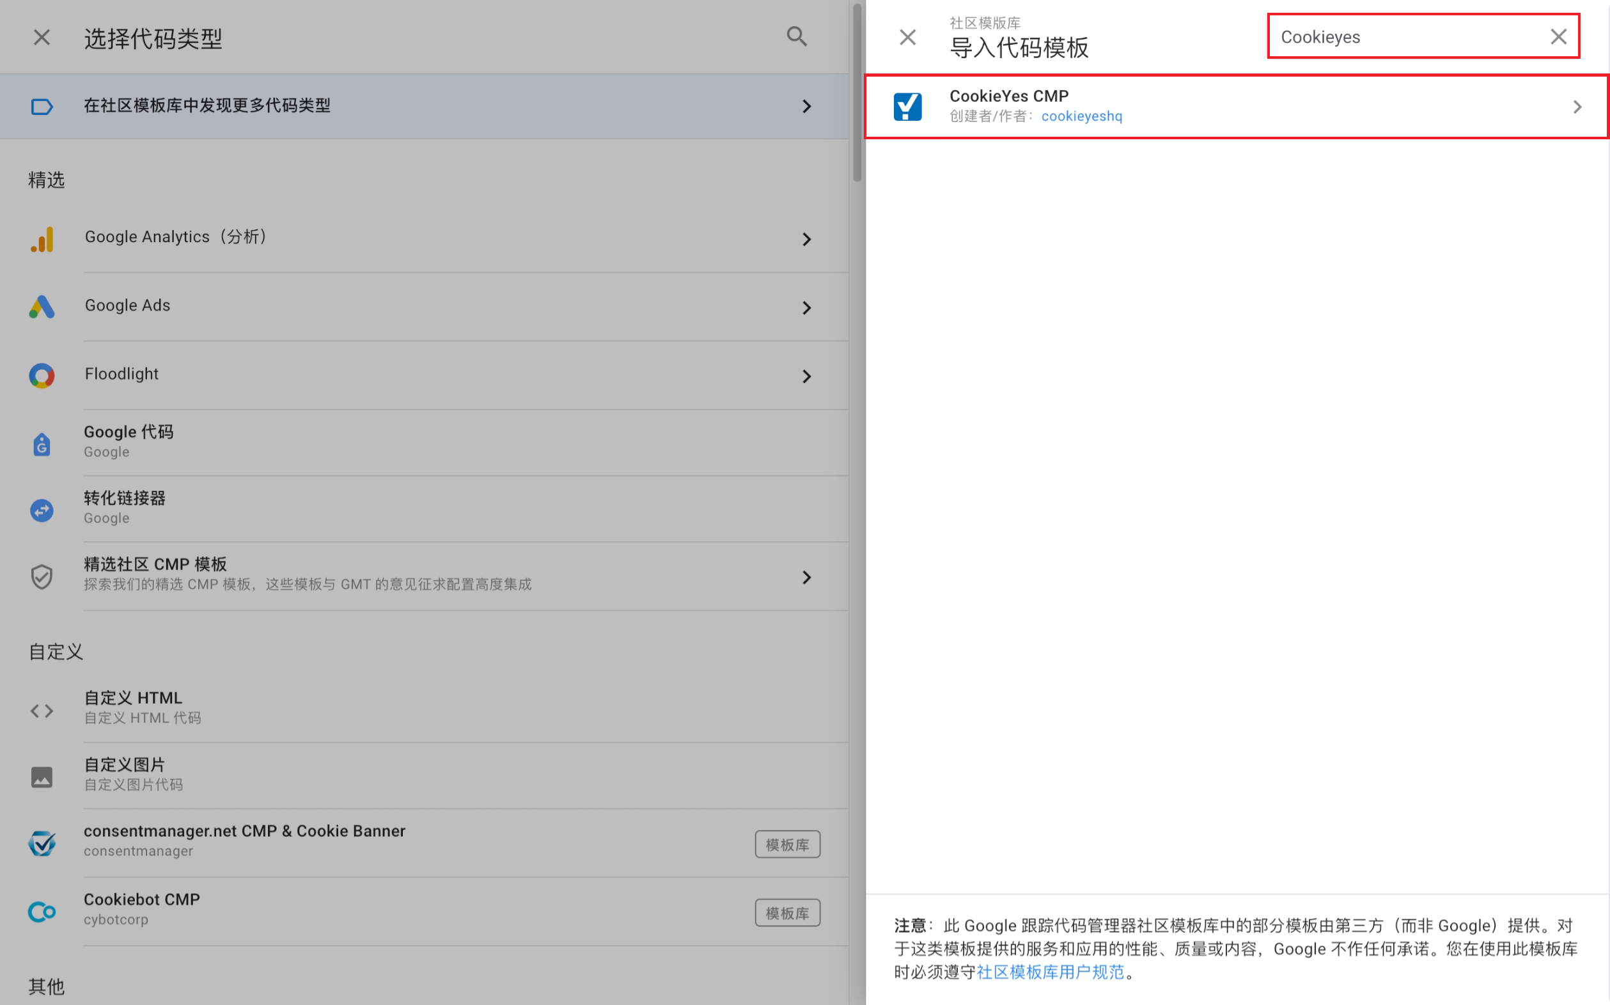Open the cookieyeshq author link

point(1081,116)
